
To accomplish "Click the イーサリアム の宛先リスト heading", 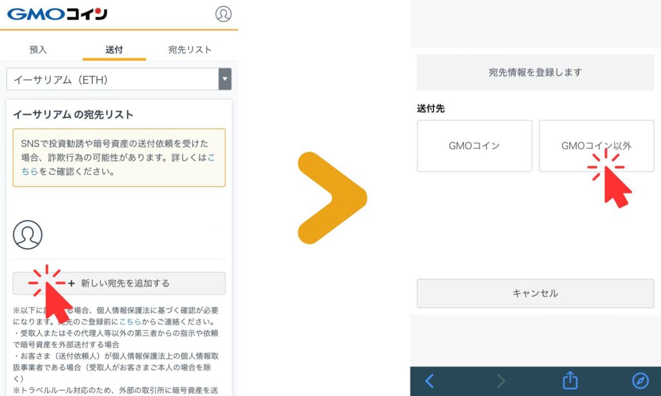I will point(73,115).
